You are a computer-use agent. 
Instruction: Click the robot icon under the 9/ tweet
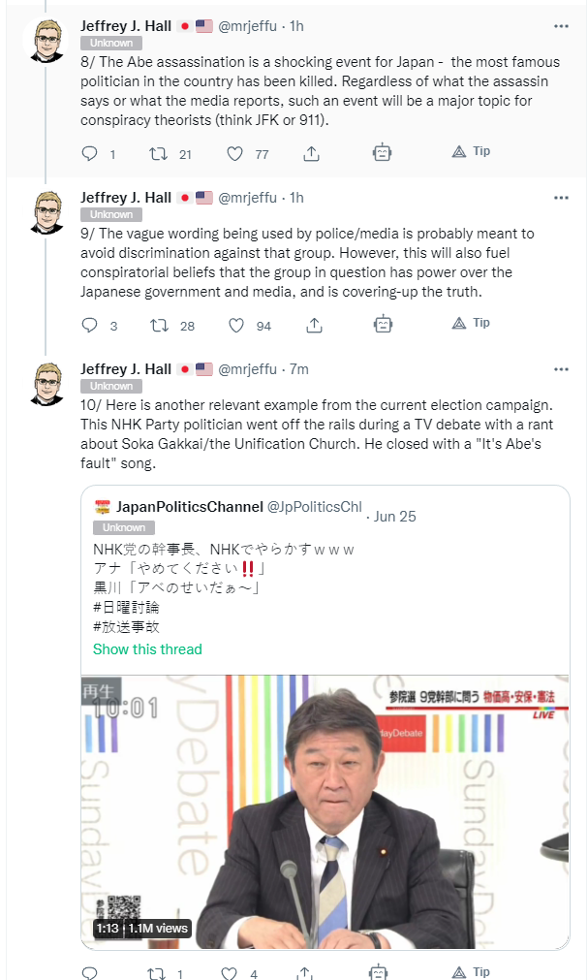[383, 325]
